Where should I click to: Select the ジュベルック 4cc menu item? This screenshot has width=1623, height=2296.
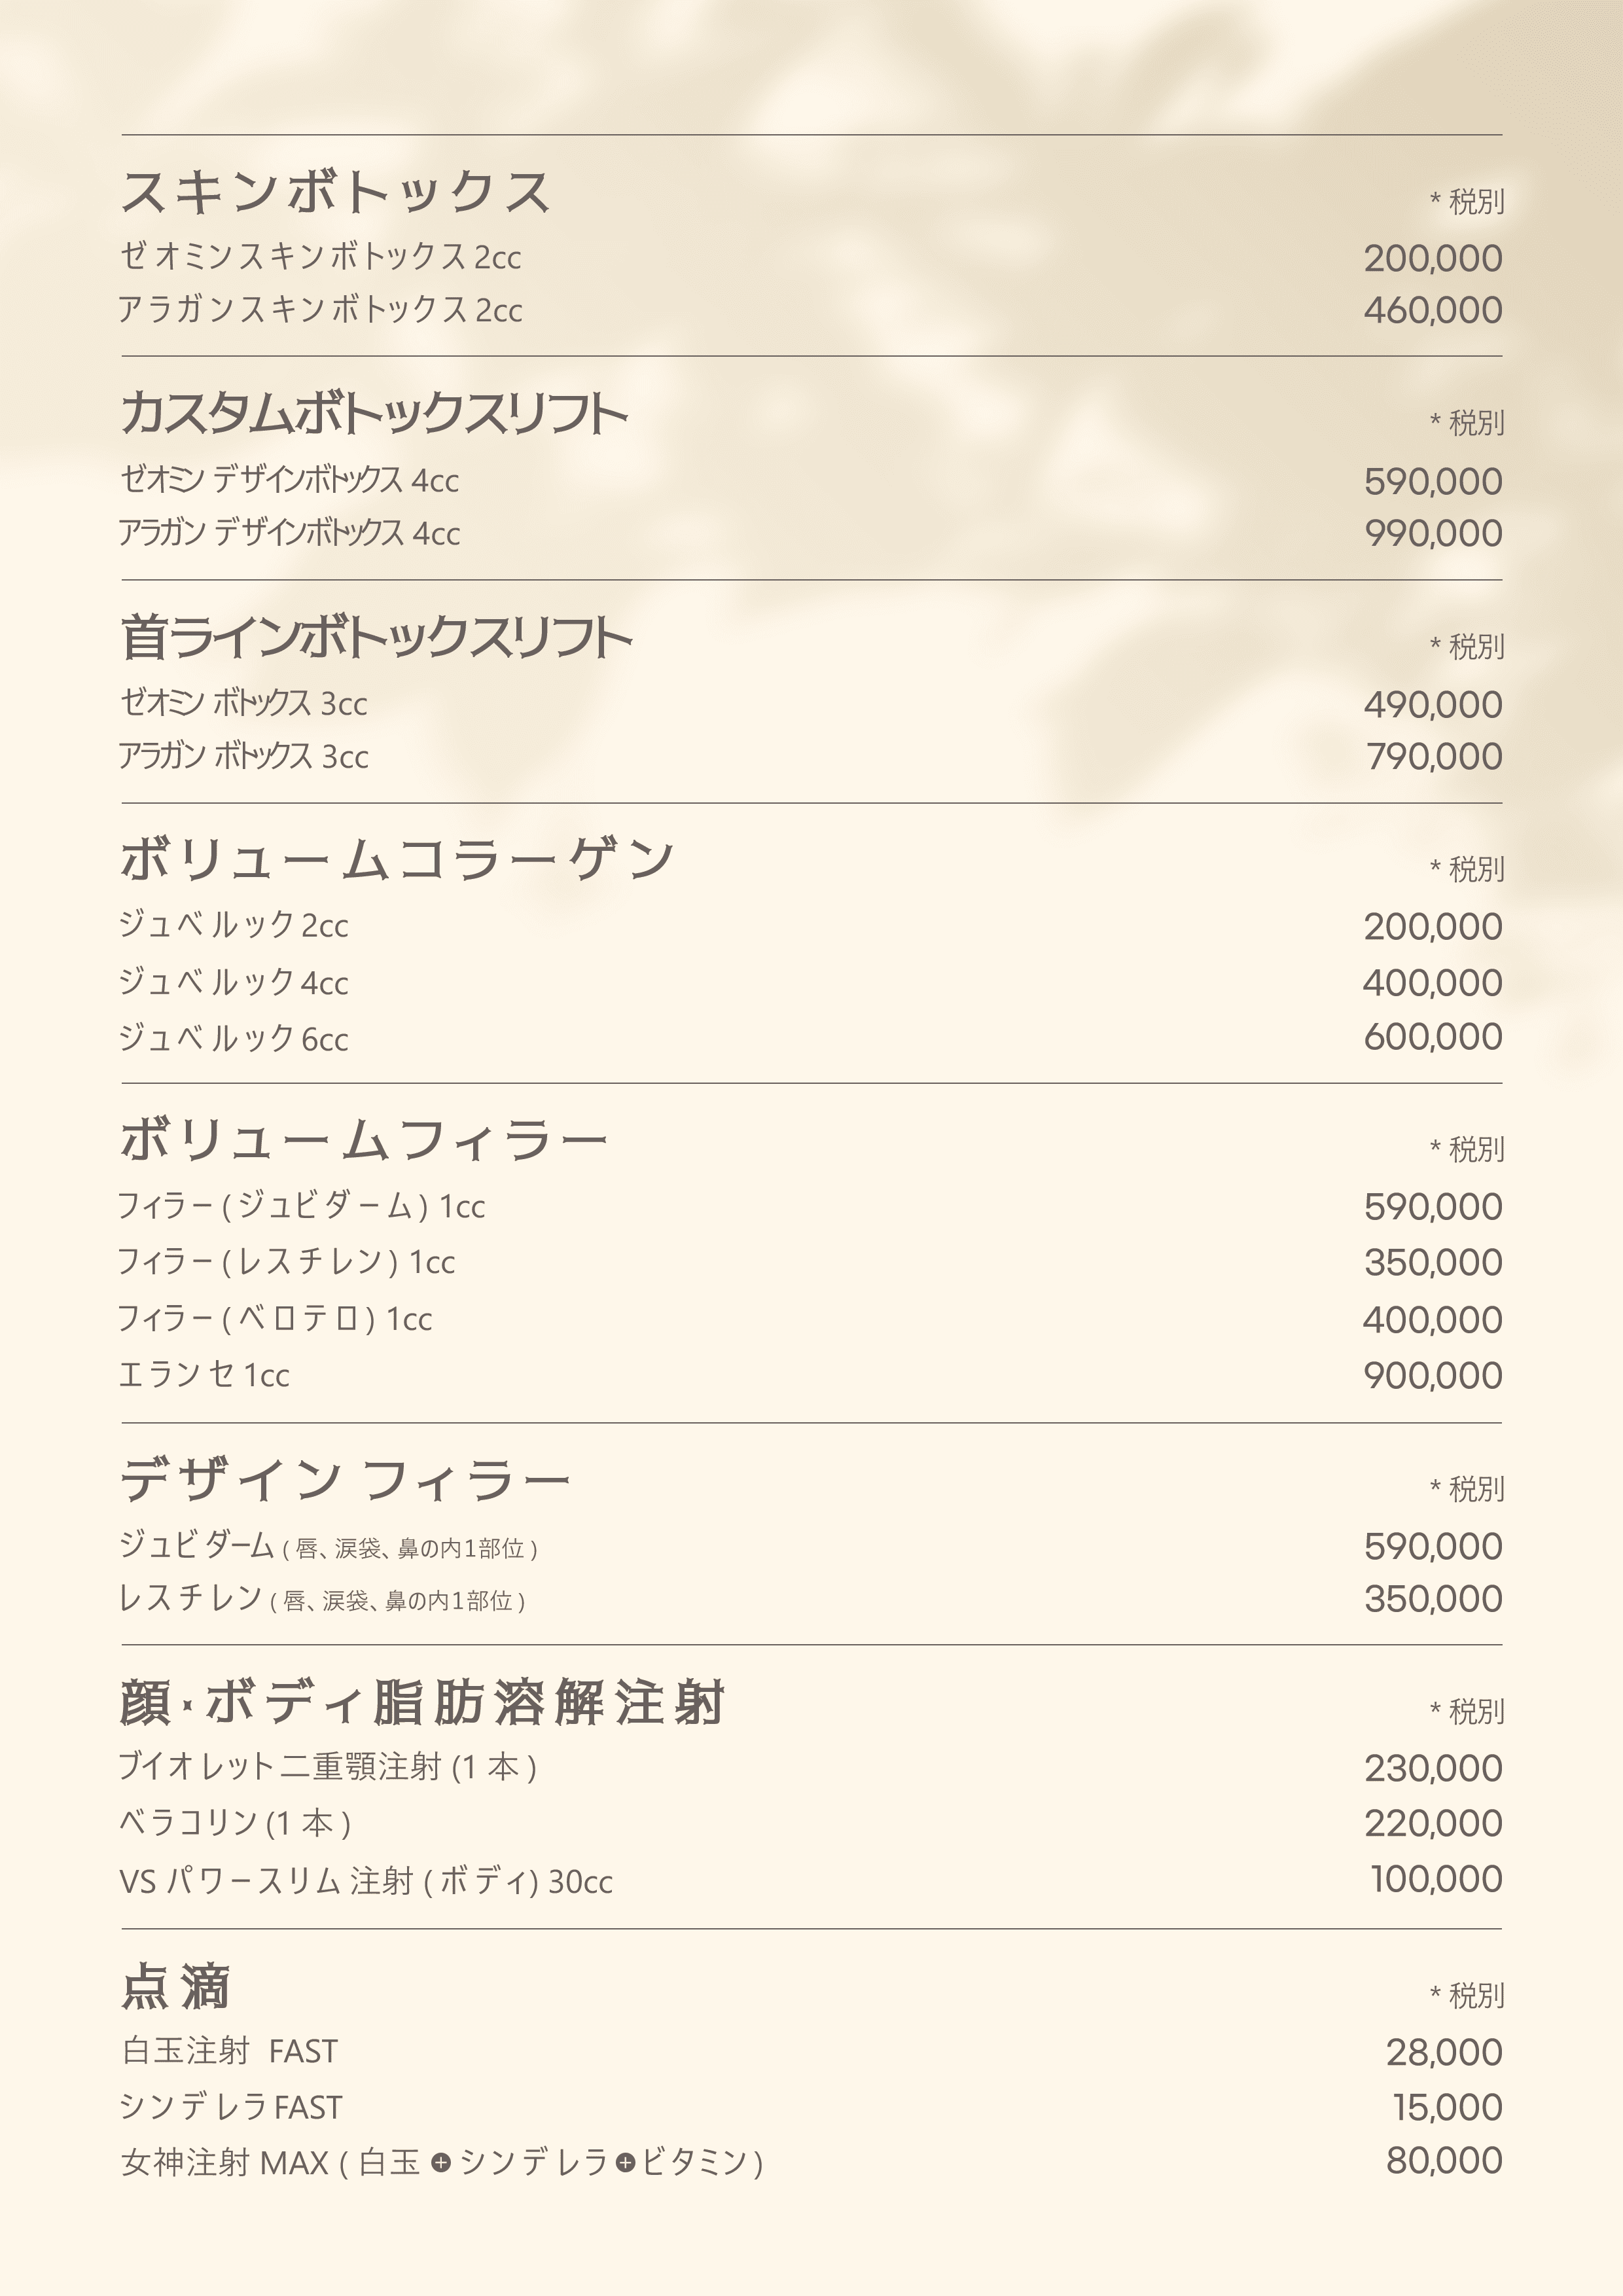point(234,982)
